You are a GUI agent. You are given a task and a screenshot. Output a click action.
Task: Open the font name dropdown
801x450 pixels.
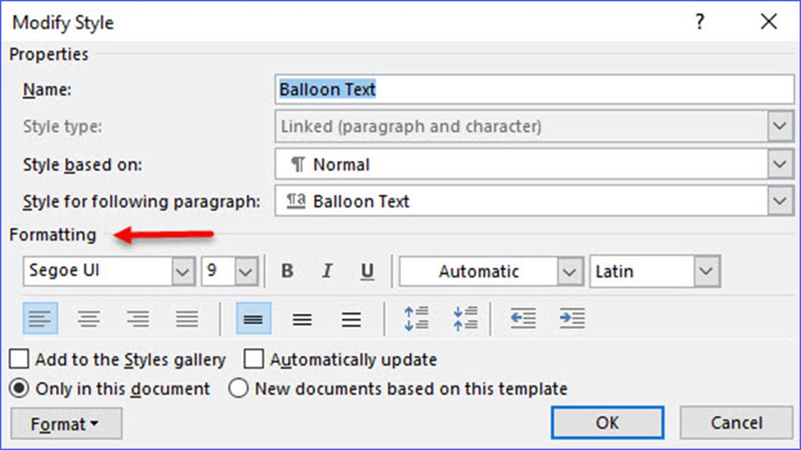click(x=183, y=271)
